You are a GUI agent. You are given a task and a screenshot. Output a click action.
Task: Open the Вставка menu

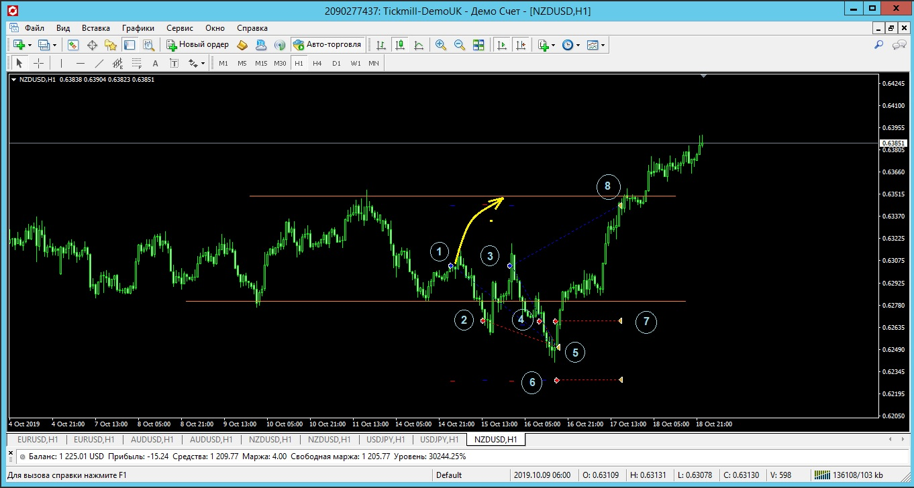[96, 28]
